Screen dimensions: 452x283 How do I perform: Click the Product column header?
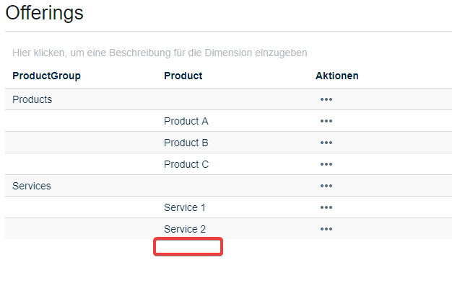[183, 76]
